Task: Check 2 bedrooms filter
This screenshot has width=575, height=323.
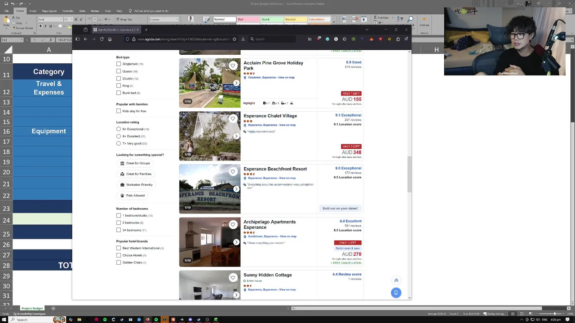Action: (x=119, y=223)
